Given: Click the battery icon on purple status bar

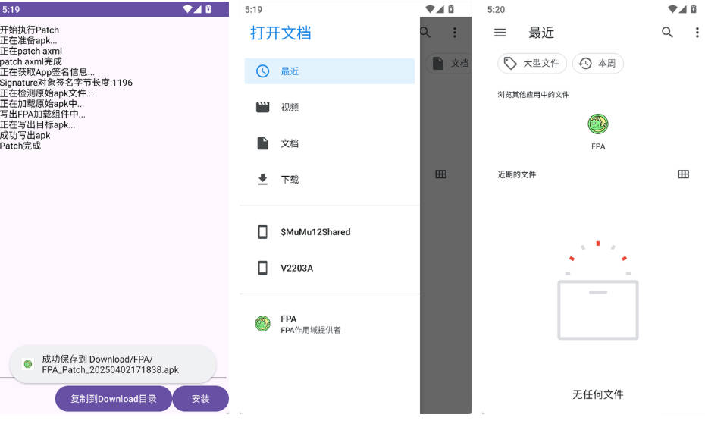Looking at the screenshot, I should coord(208,8).
